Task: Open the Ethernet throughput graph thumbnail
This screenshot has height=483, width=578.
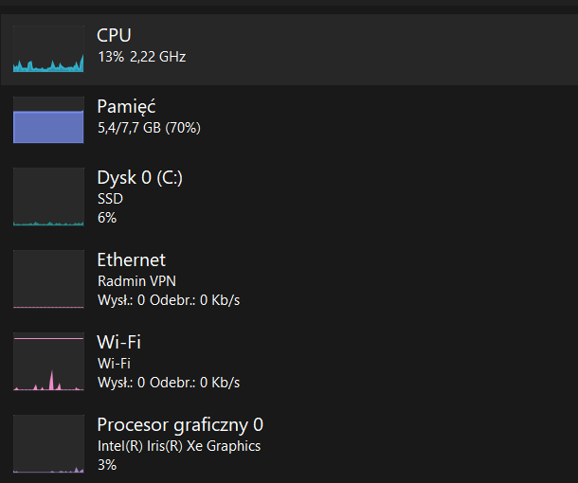Action: tap(48, 279)
